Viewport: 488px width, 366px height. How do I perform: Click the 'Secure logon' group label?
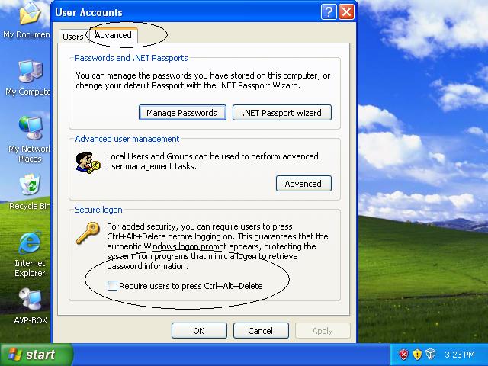[x=98, y=210]
